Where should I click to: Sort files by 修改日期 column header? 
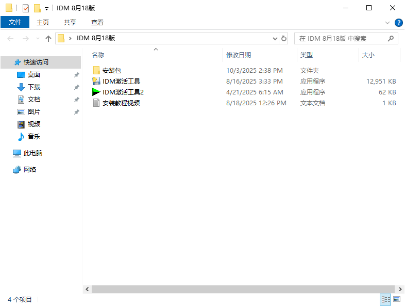point(238,55)
